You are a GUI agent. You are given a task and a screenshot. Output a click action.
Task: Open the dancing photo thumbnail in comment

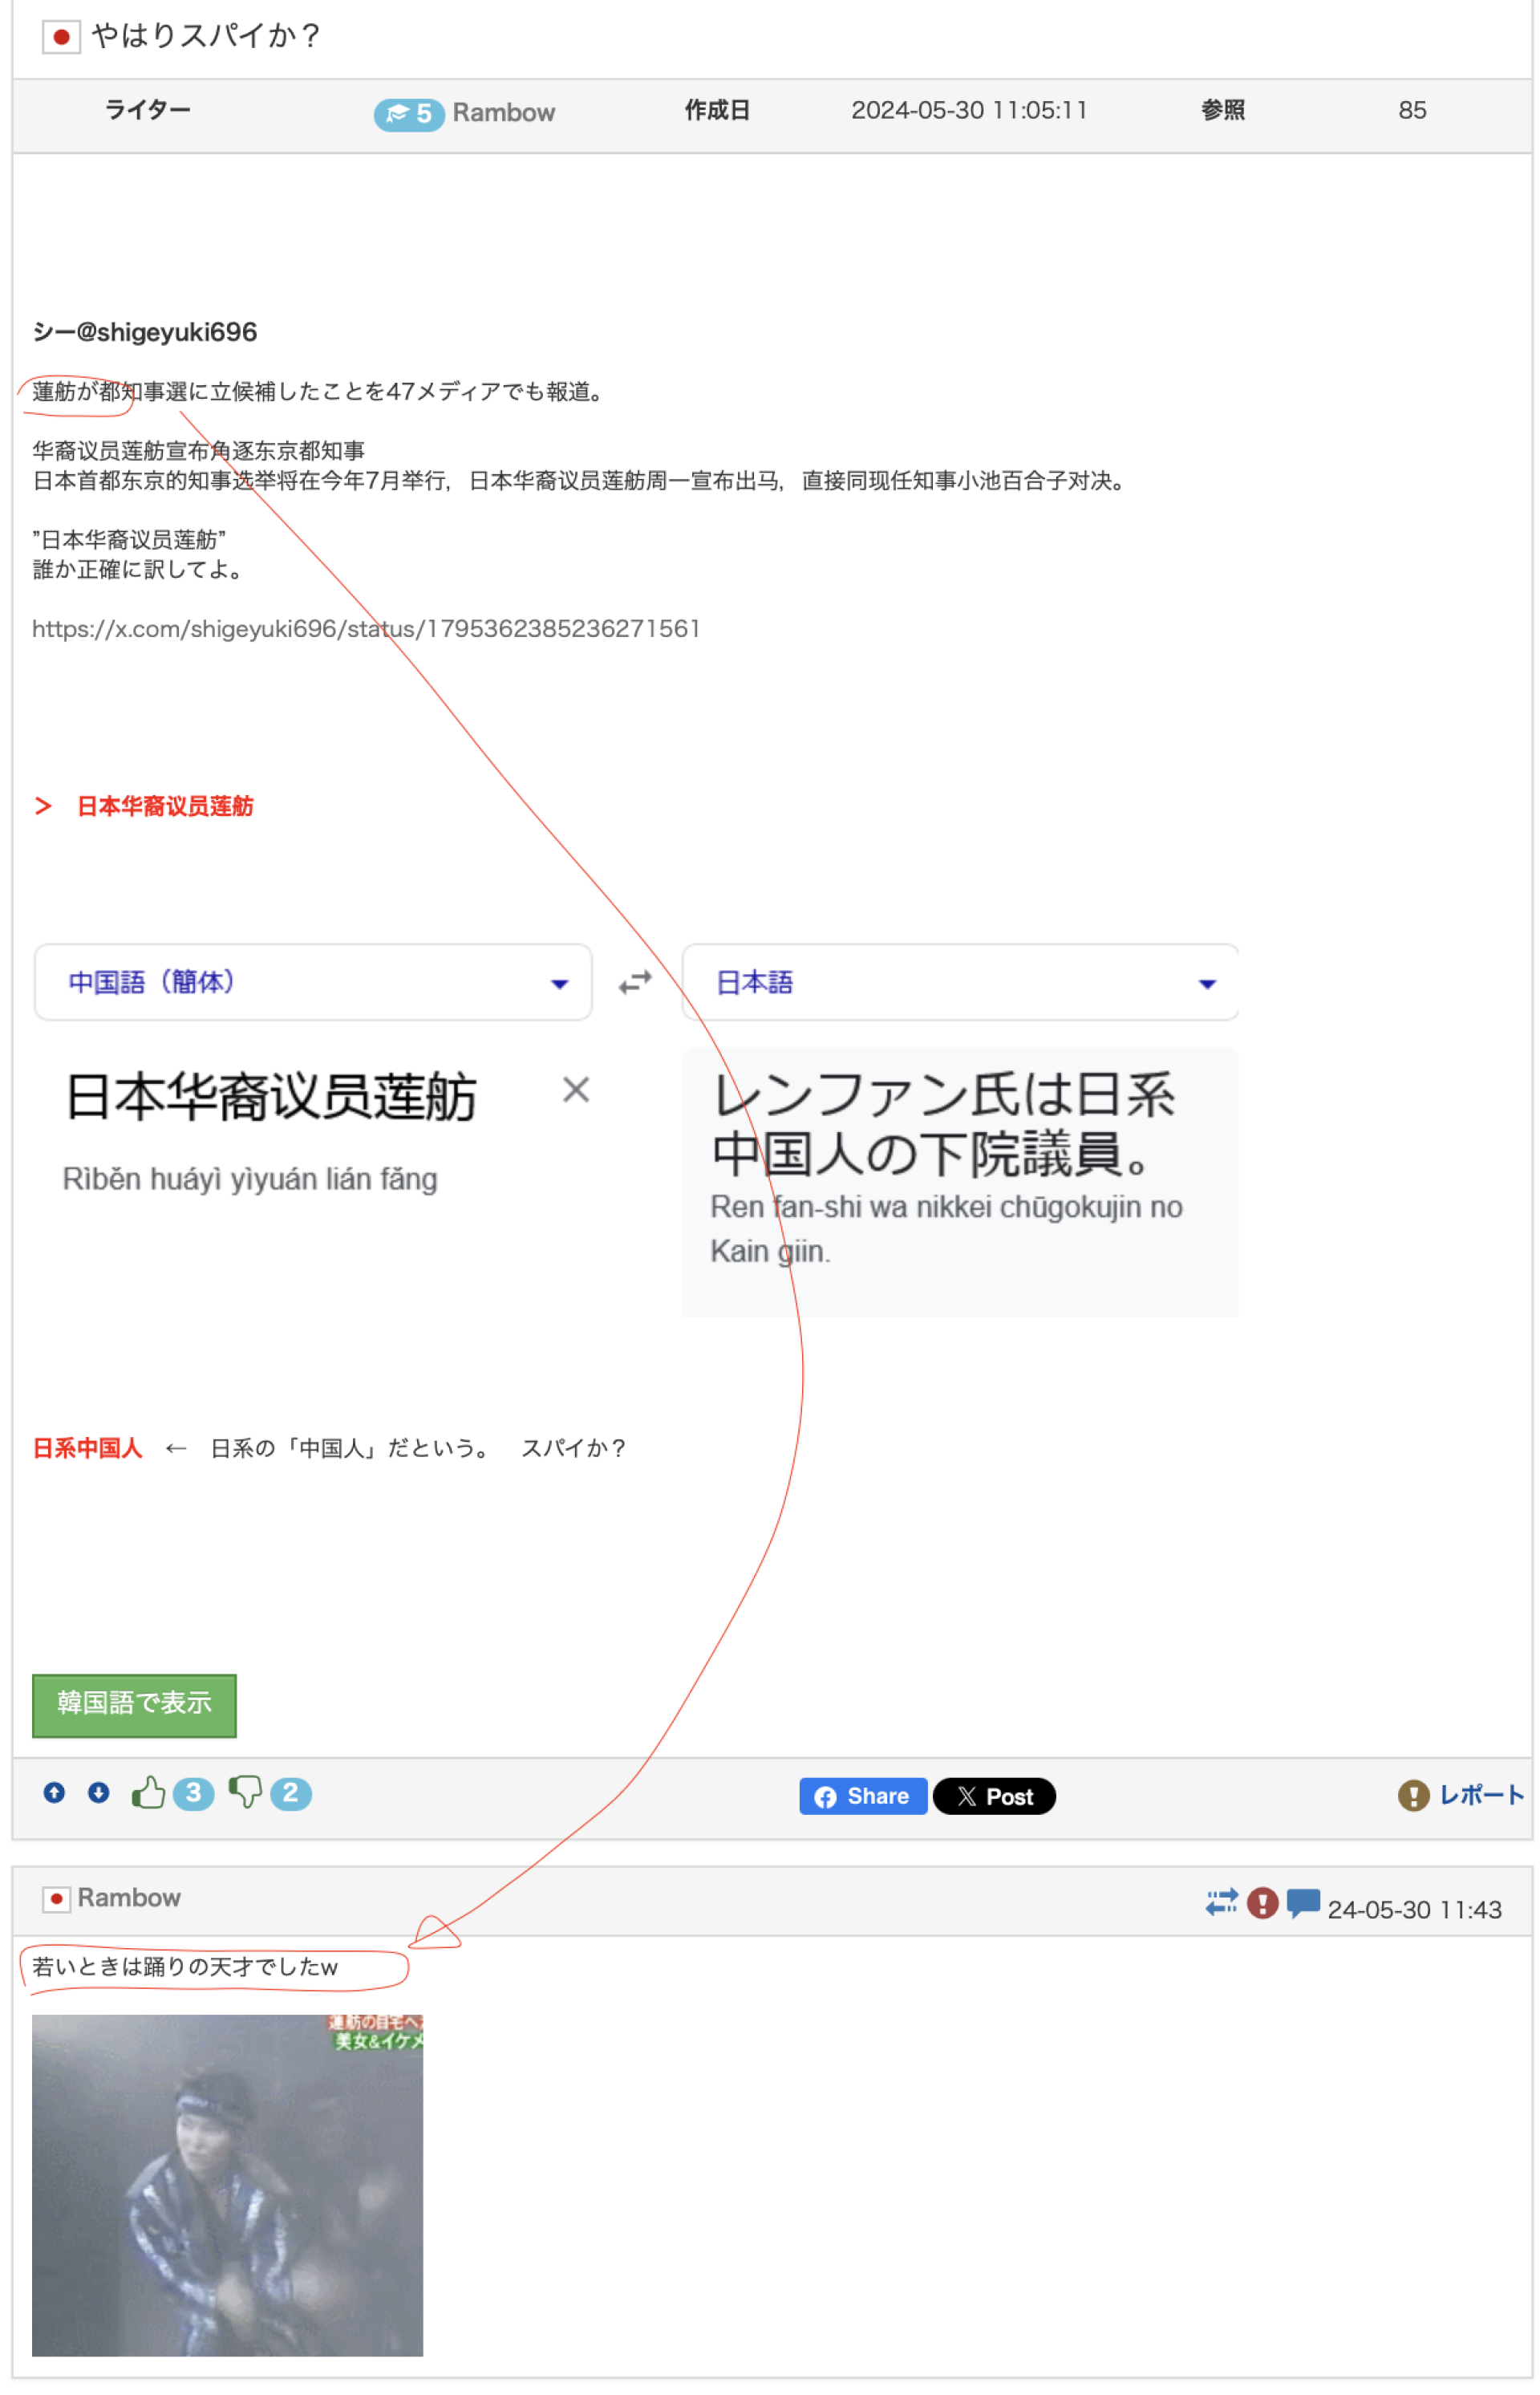[227, 2185]
